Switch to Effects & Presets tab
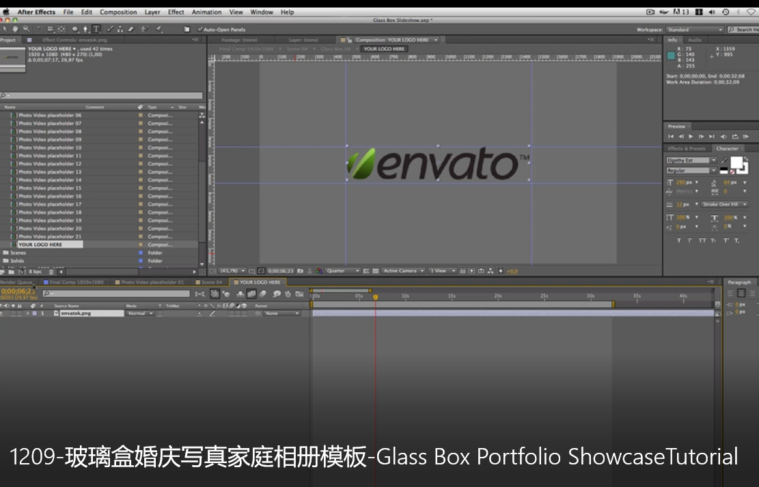The image size is (759, 487). (x=687, y=149)
